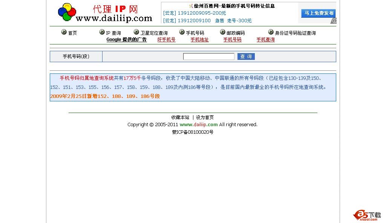Click the bullet icon beside IP 查询
The image size is (386, 223).
(102, 32)
